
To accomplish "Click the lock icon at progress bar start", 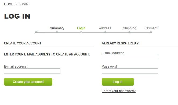I will tap(36, 32).
